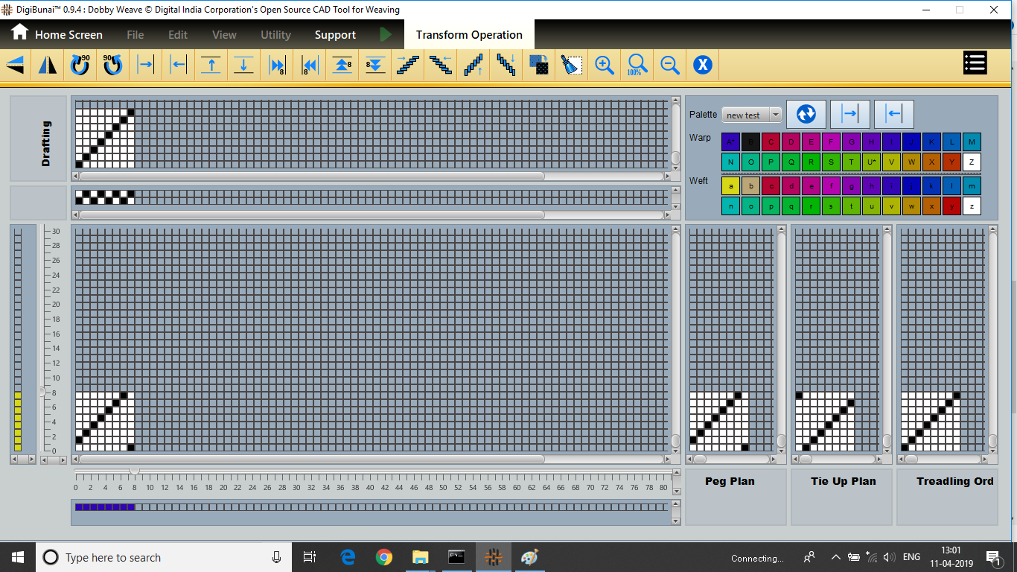Click the zoom in magnifier icon
The image size is (1017, 572).
coord(605,66)
